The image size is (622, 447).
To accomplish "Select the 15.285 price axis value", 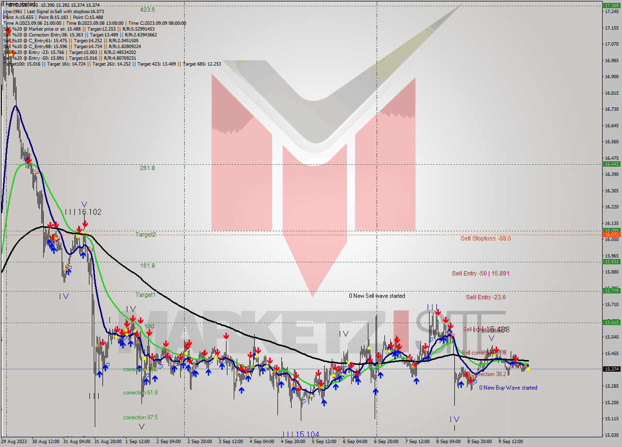I will click(612, 386).
